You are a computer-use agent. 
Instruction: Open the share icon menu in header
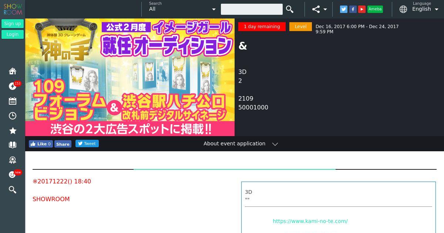[316, 9]
